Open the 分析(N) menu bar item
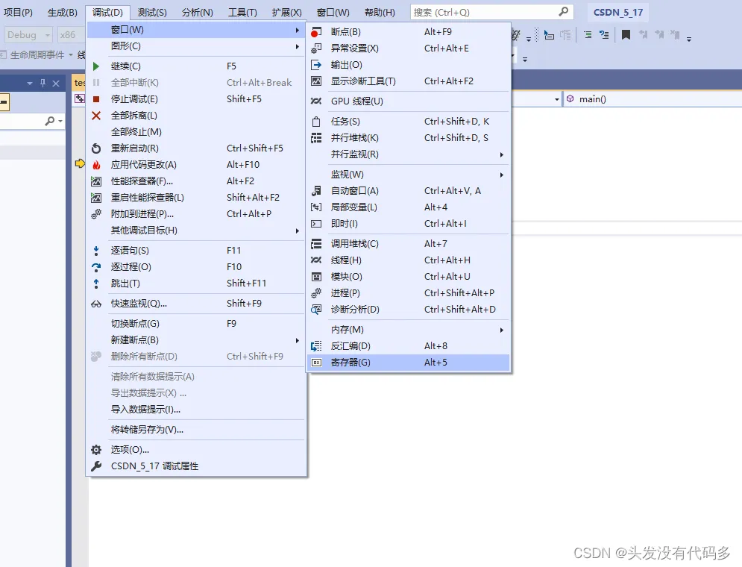This screenshot has height=567, width=742. click(198, 13)
